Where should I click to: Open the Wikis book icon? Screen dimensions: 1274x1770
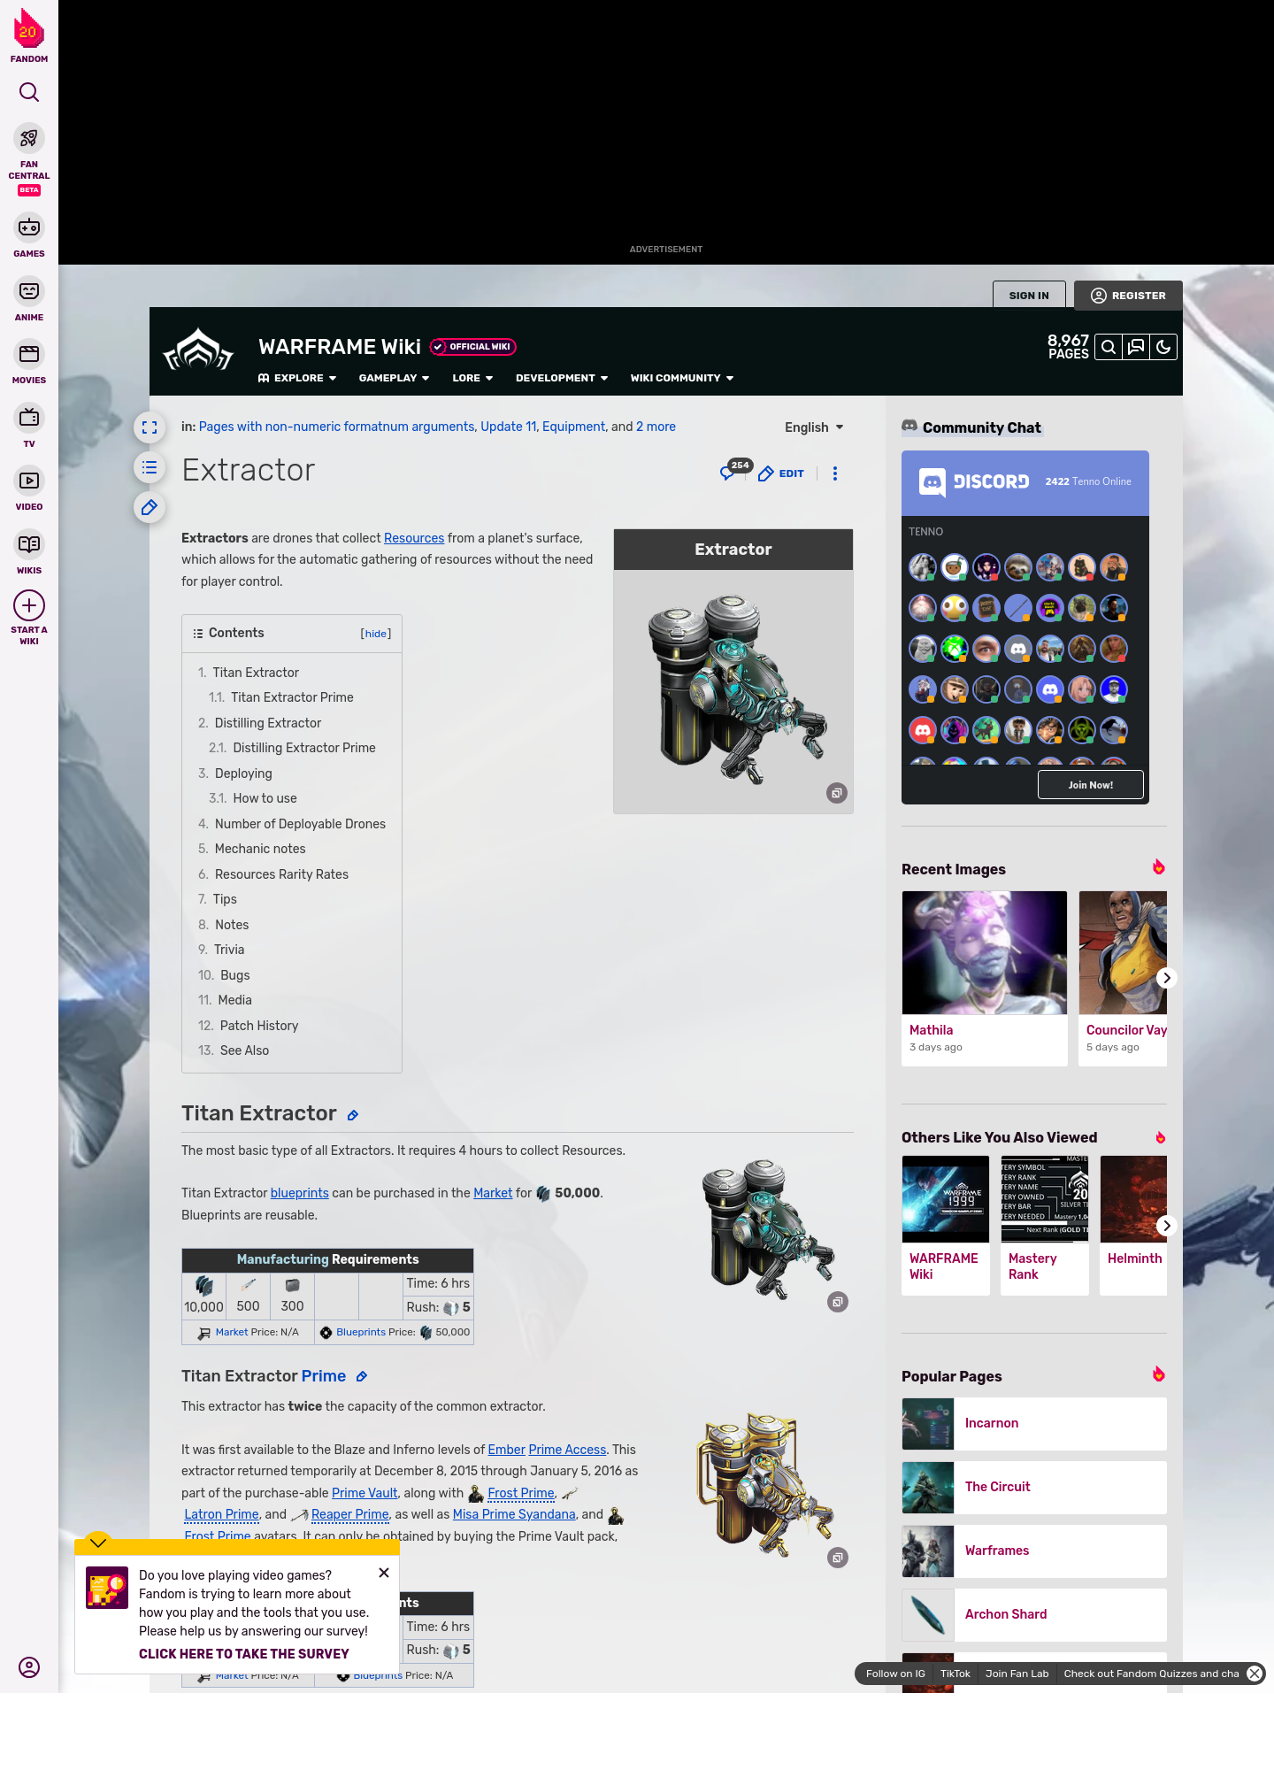click(29, 543)
